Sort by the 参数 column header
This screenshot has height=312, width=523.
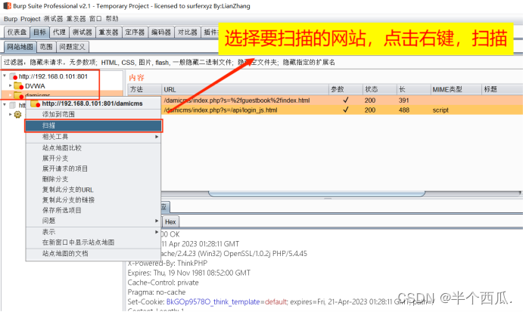(346, 89)
